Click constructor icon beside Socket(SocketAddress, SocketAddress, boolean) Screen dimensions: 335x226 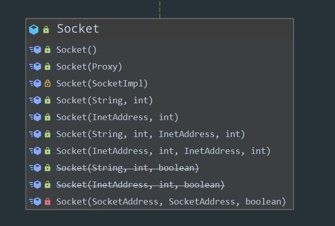pos(35,201)
